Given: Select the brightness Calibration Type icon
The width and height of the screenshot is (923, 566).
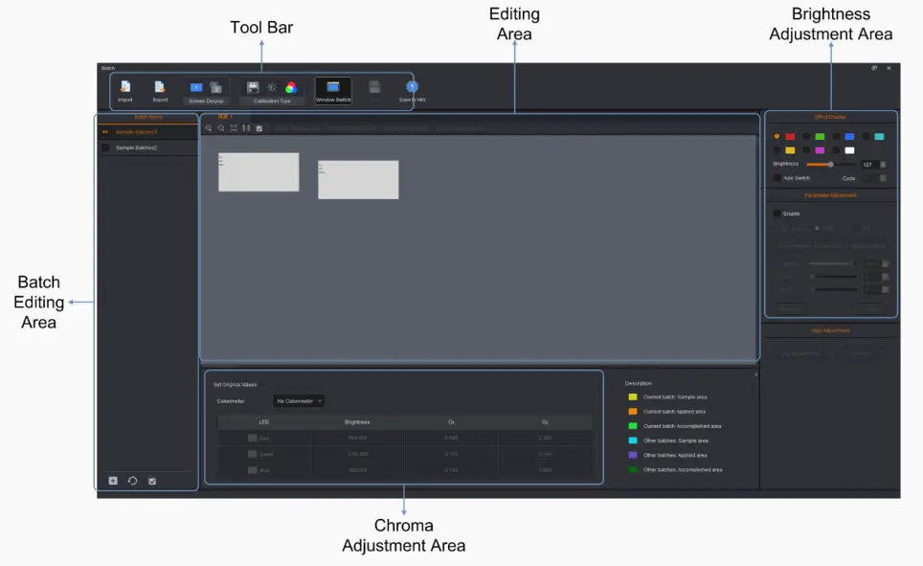Looking at the screenshot, I should pos(272,86).
